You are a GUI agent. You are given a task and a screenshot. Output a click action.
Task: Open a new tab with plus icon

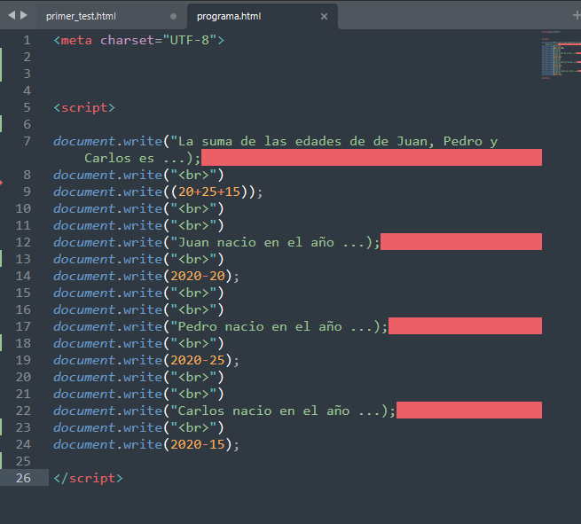[x=577, y=15]
